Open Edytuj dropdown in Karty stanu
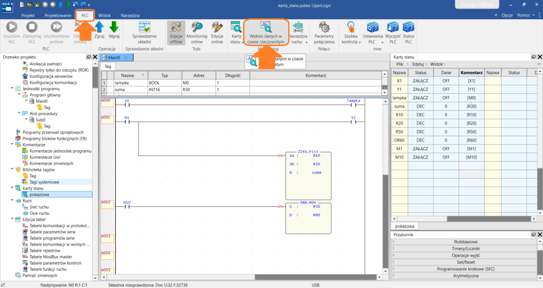The width and height of the screenshot is (543, 288). 419,64
